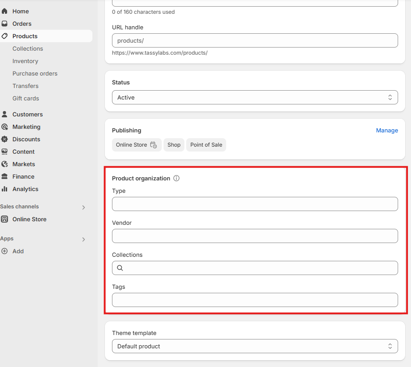Open the Finance bank icon
The width and height of the screenshot is (411, 367).
pos(4,176)
